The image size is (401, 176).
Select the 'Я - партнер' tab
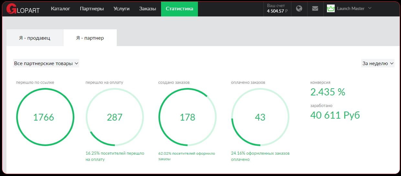[x=90, y=38]
